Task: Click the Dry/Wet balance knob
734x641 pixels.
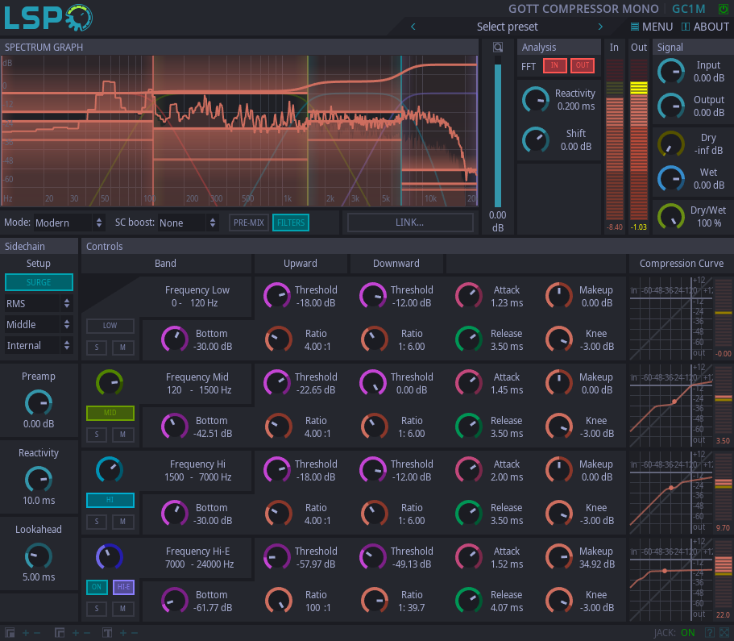Action: point(670,216)
